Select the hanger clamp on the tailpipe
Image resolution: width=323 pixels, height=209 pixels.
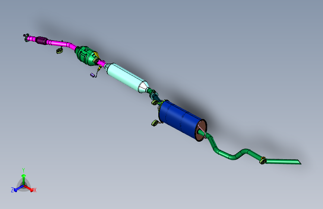[263, 160]
